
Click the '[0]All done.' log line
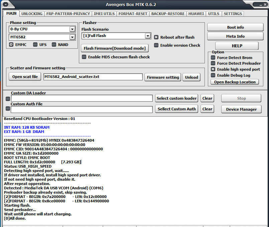click(x=15, y=218)
